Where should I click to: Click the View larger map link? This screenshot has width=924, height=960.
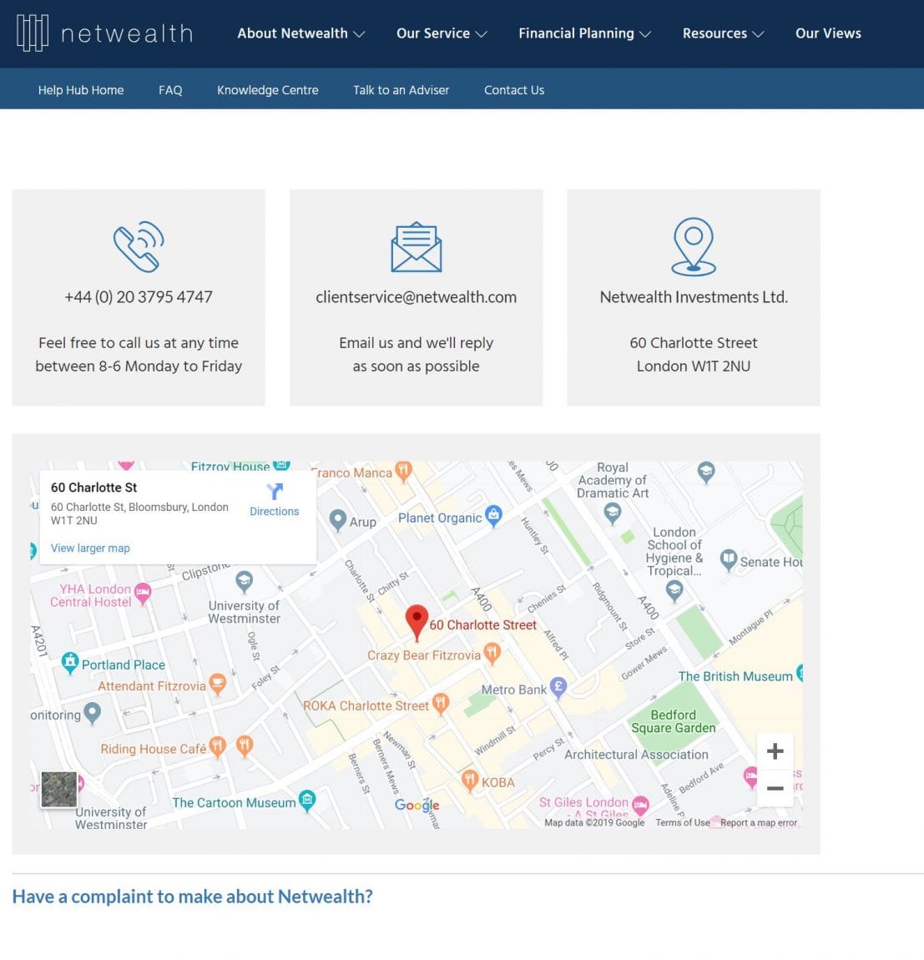click(x=90, y=548)
